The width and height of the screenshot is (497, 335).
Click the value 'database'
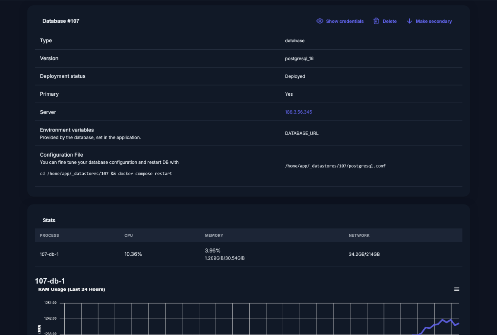(x=295, y=41)
